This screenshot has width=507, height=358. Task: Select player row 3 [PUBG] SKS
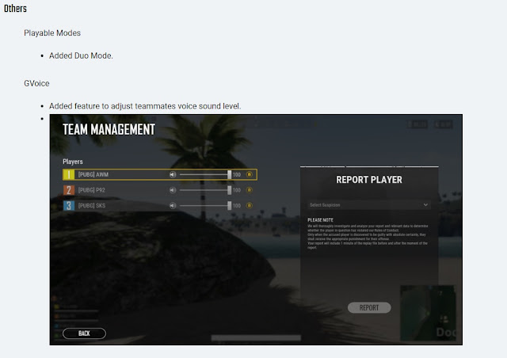point(160,206)
